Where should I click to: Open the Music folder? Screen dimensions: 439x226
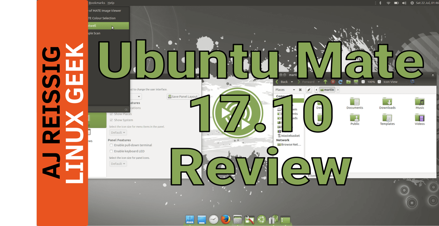pyautogui.click(x=420, y=103)
